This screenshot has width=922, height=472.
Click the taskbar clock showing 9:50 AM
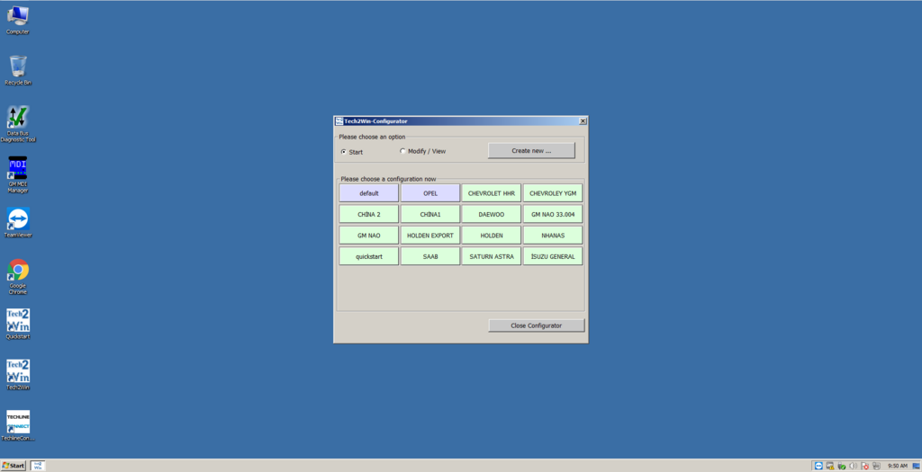click(x=897, y=466)
